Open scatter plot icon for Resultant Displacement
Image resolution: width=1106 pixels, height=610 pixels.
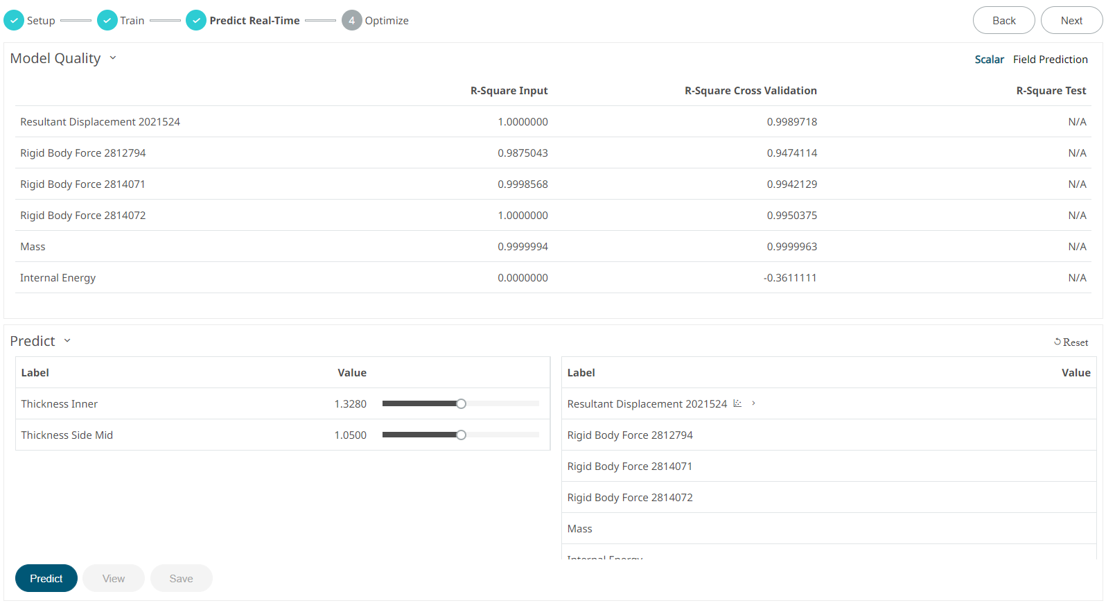[737, 403]
